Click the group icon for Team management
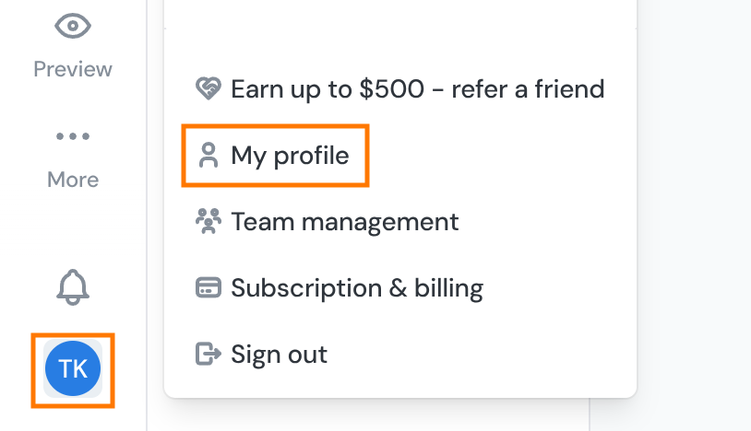Viewport: 751px width, 431px height. 209,221
